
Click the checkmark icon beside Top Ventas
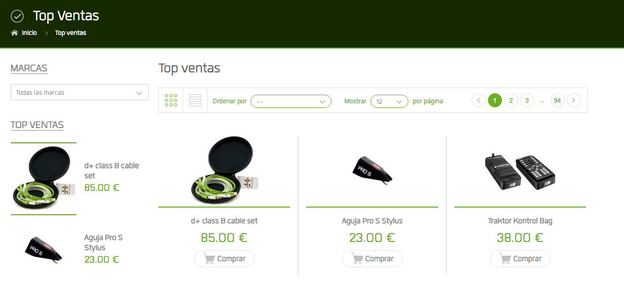point(17,16)
